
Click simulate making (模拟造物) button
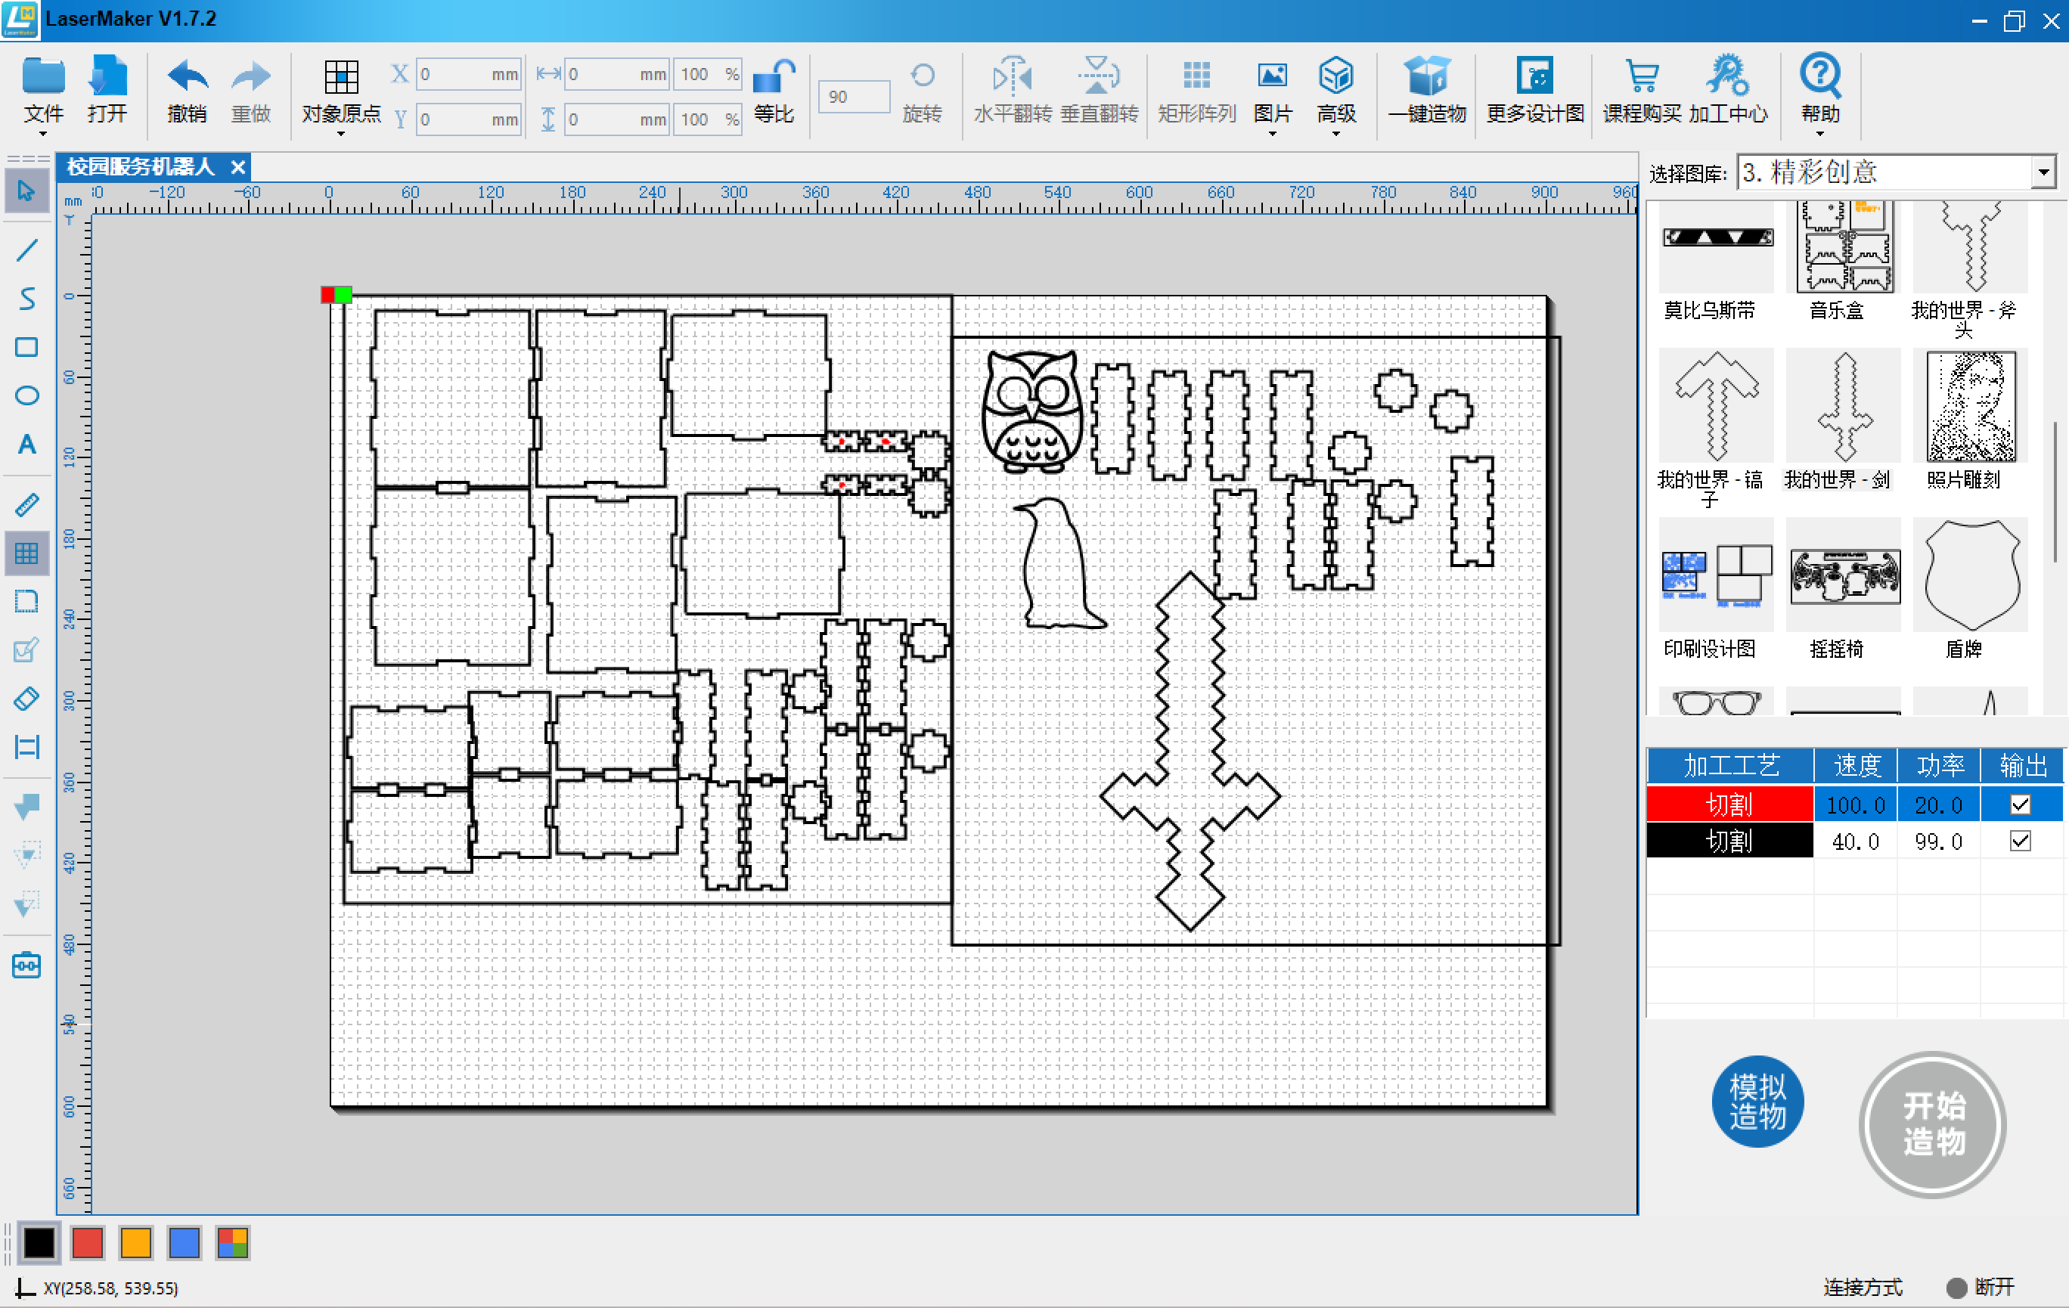[x=1757, y=1101]
